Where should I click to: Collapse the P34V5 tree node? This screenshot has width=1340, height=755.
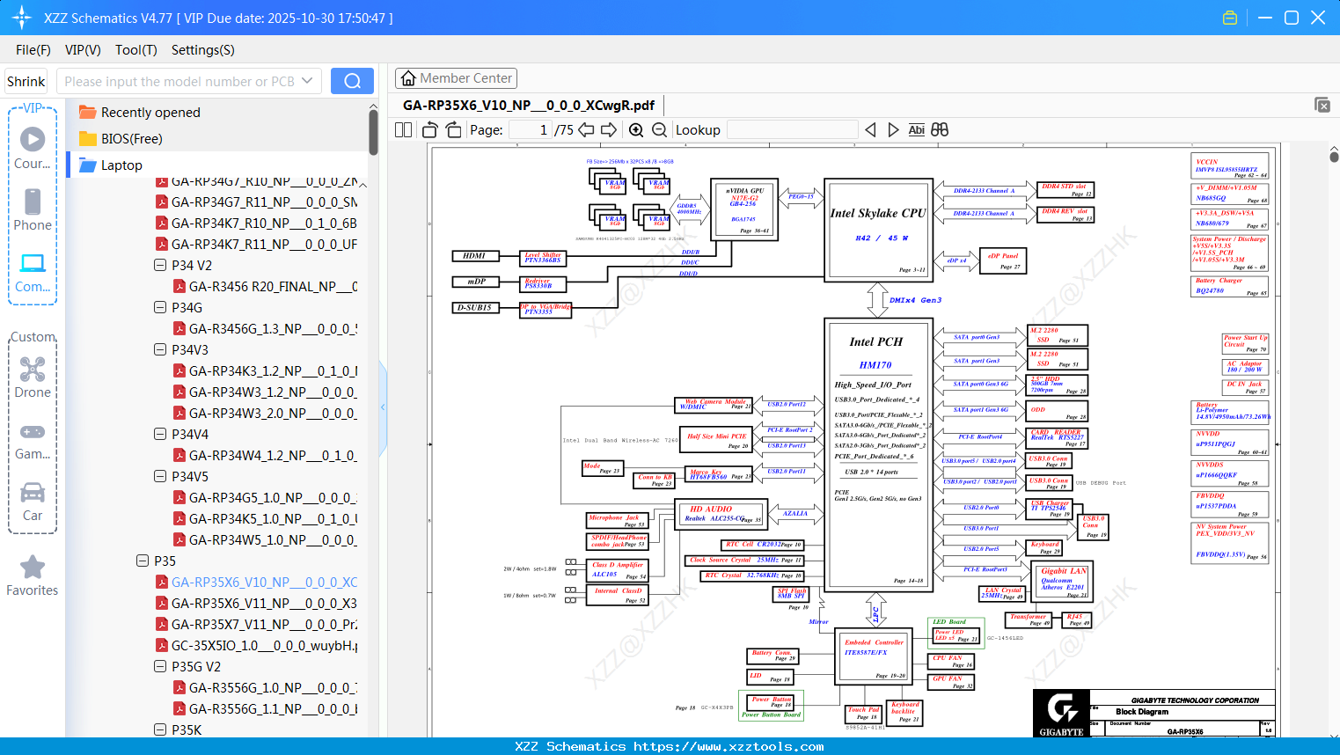point(160,476)
